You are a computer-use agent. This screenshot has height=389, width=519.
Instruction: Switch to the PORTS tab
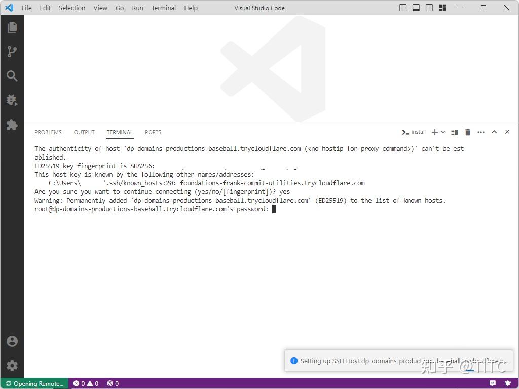tap(153, 132)
